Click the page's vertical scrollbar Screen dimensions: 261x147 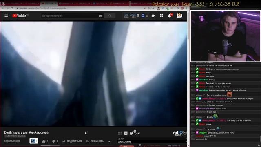point(188,78)
